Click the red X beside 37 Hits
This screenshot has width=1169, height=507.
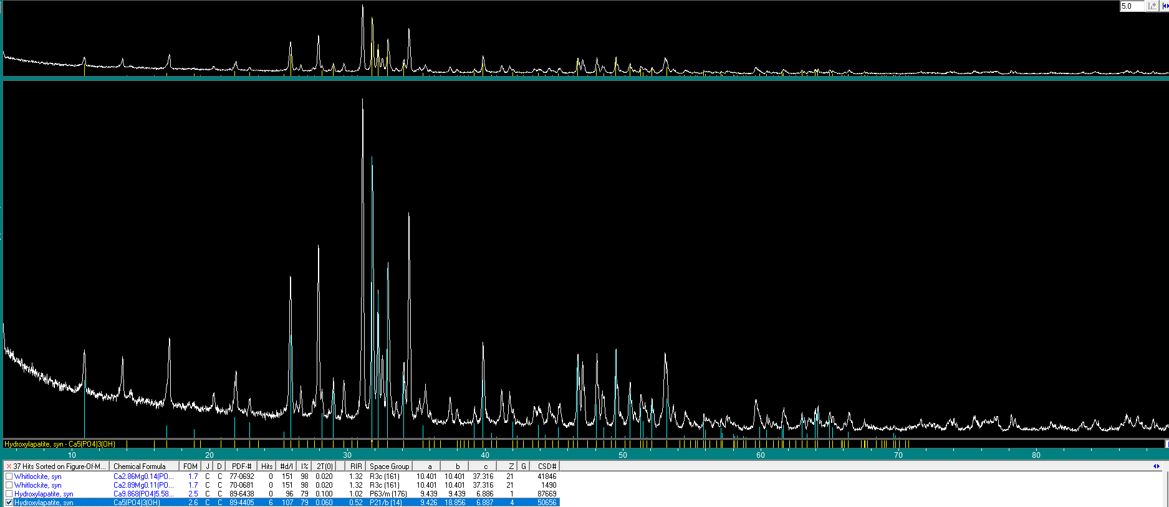click(9, 467)
